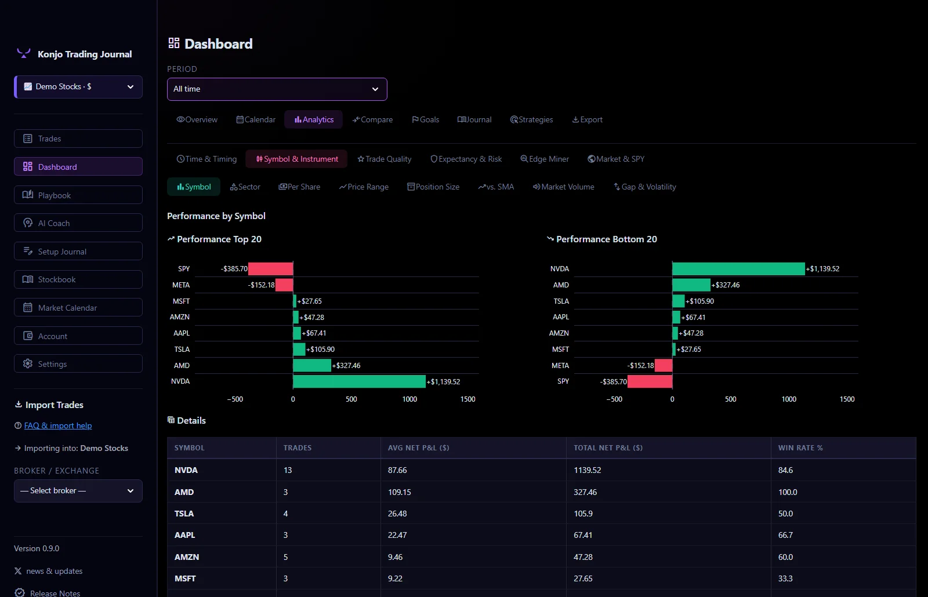
Task: Select the Symbol & Instrument sub-tab
Action: (297, 159)
